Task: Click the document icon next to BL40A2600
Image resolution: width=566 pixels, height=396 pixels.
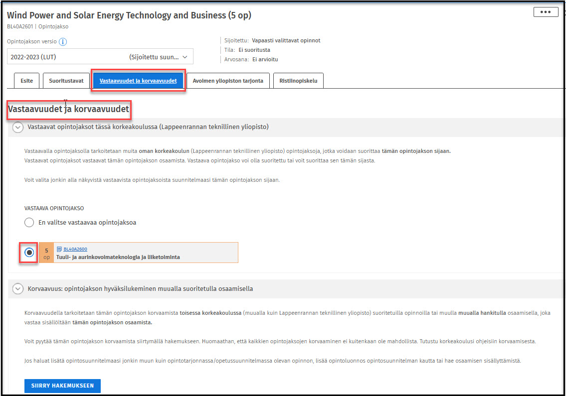Action: [59, 249]
